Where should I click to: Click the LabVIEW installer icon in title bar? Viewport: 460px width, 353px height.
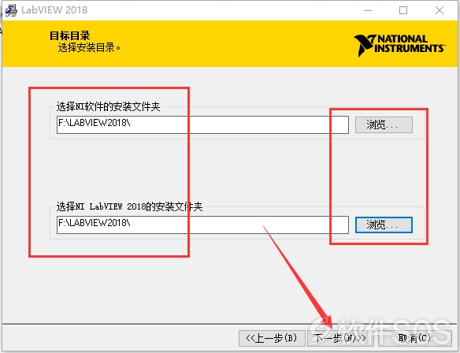[11, 10]
